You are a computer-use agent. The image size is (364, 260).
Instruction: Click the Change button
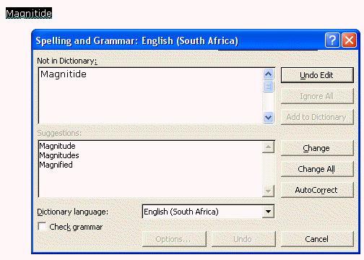pyautogui.click(x=317, y=148)
